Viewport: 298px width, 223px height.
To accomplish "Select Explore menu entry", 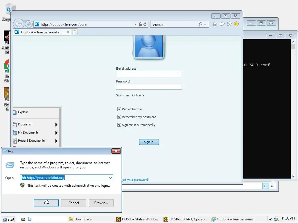I will point(36,112).
